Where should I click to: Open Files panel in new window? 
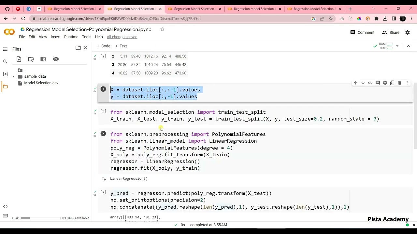tap(78, 48)
